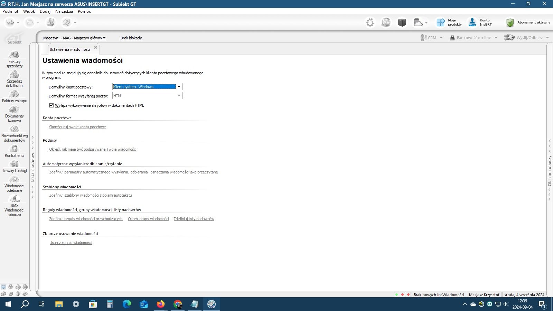Screen dimensions: 553x311
Task: Close the Ustawienia wiadomości tab
Action: click(96, 47)
